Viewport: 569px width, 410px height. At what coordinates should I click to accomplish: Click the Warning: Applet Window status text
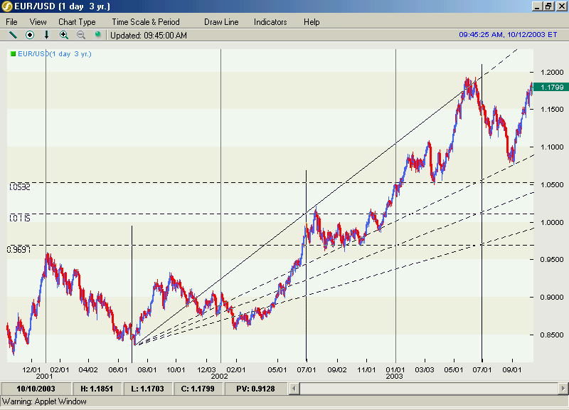point(44,401)
